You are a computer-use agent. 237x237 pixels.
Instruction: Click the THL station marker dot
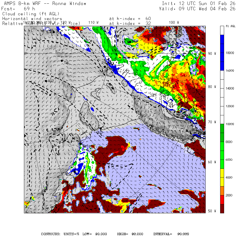62,61
